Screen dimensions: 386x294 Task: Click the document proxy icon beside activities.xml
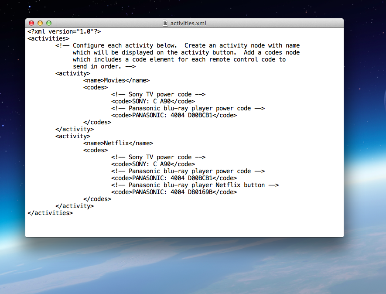point(165,23)
